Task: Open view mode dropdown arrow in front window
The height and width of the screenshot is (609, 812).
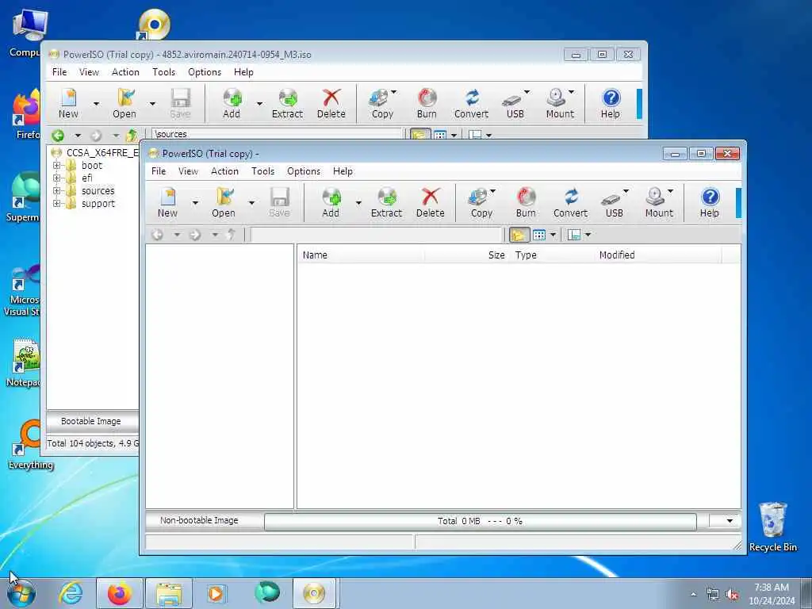Action: [x=553, y=235]
